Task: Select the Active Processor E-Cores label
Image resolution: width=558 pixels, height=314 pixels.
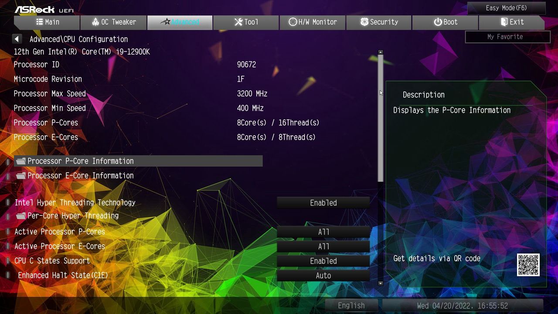Action: (x=60, y=246)
